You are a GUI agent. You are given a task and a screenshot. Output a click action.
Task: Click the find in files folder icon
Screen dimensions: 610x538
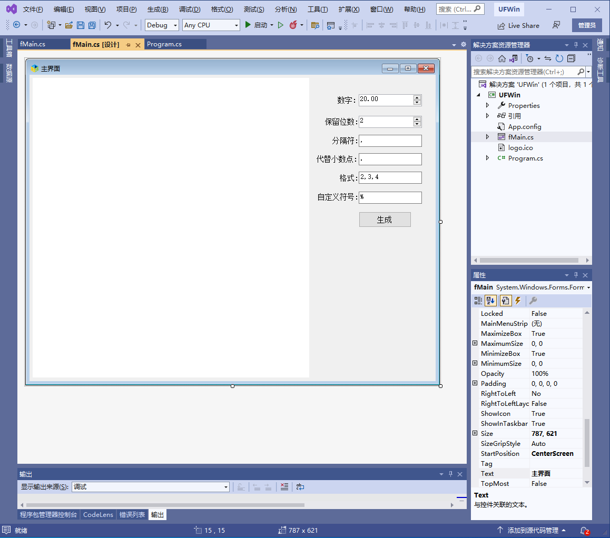coord(315,25)
